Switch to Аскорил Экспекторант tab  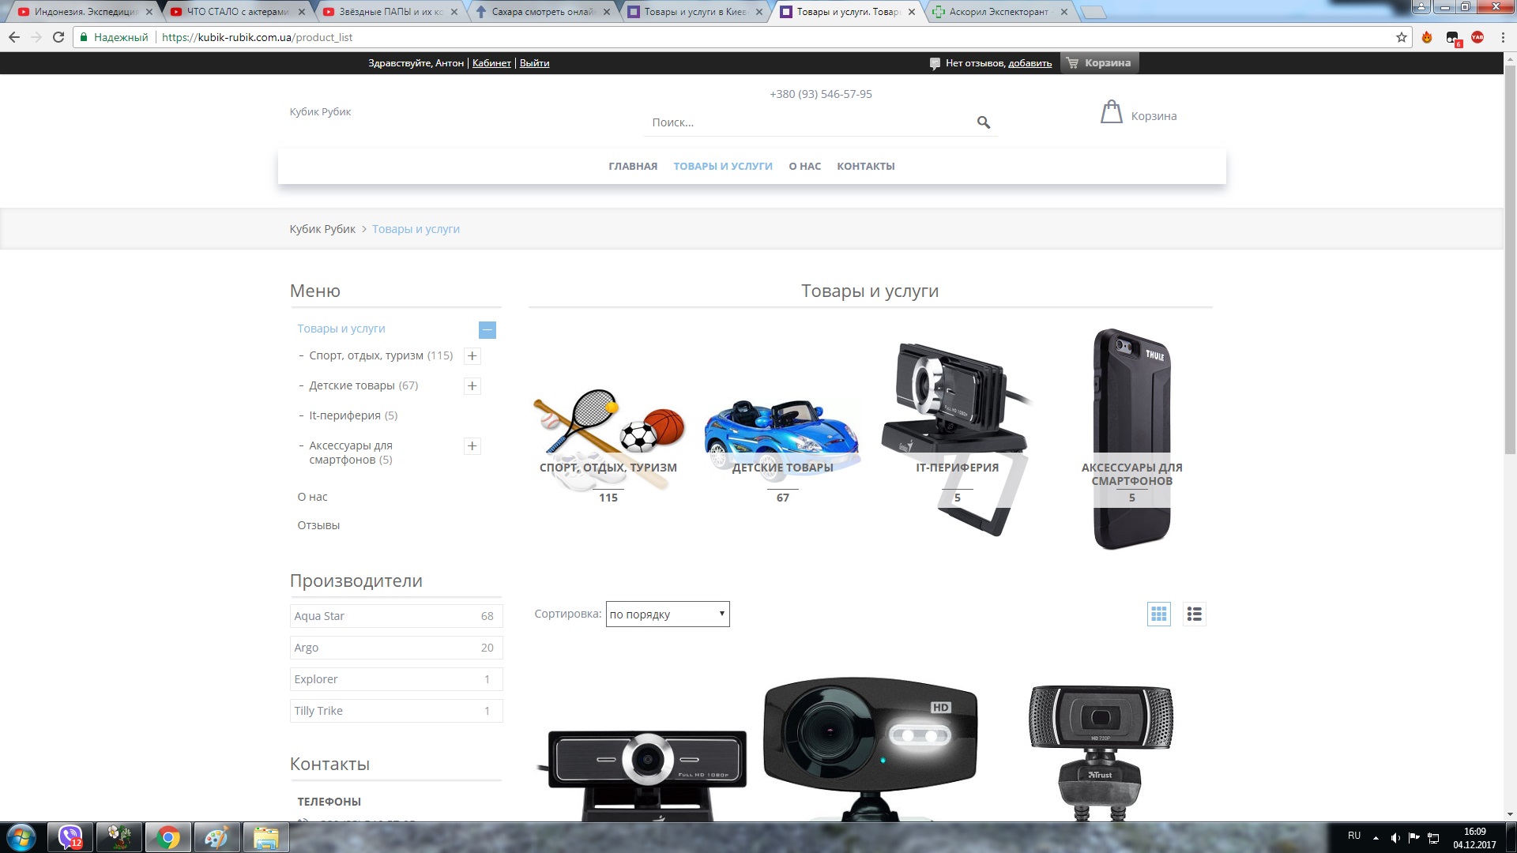[x=999, y=12]
